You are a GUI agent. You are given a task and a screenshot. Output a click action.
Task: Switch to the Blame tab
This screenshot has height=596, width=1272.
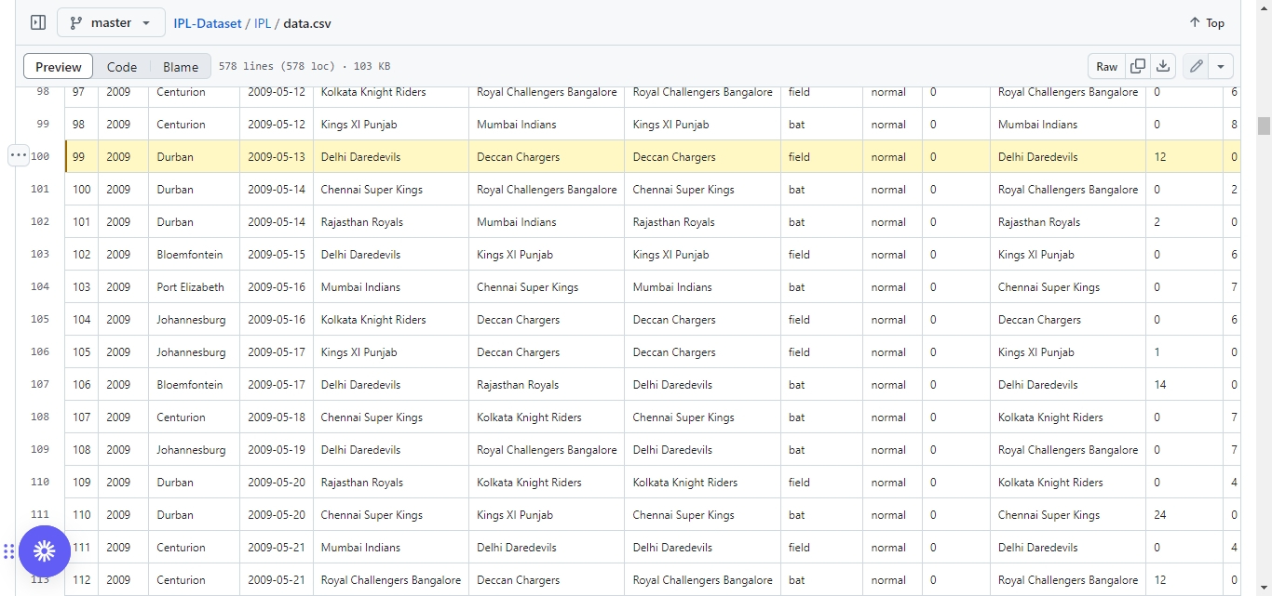tap(181, 67)
